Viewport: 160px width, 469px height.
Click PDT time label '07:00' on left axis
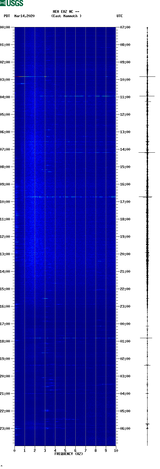[x=5, y=149]
